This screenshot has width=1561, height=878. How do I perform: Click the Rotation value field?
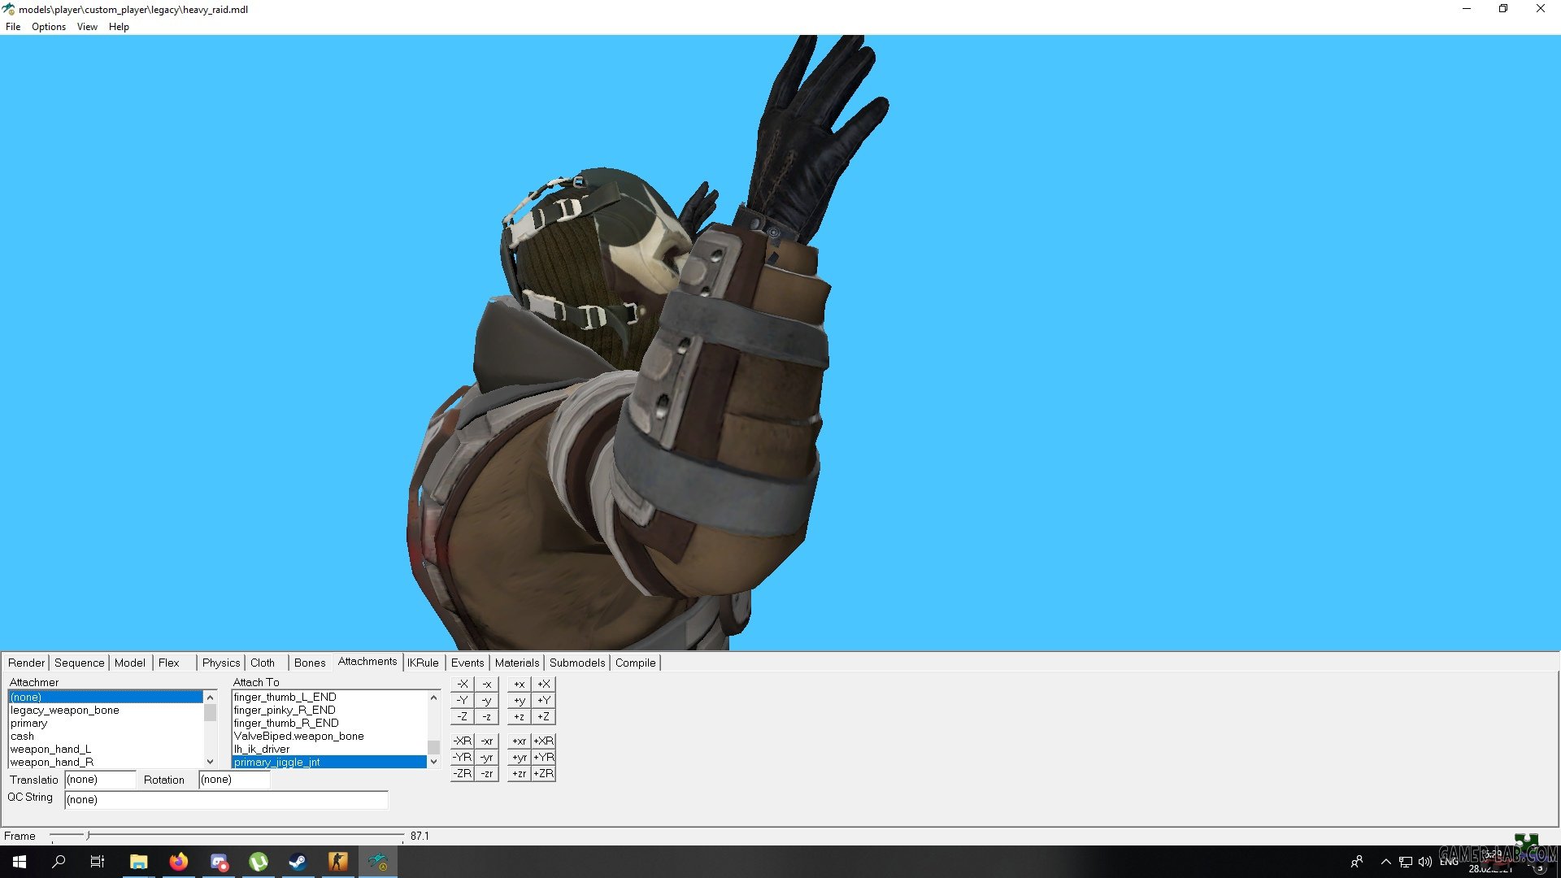pos(234,780)
